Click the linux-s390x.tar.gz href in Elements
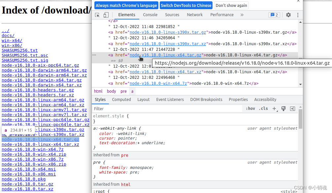The height and width of the screenshot is (193, 332). coord(168,32)
